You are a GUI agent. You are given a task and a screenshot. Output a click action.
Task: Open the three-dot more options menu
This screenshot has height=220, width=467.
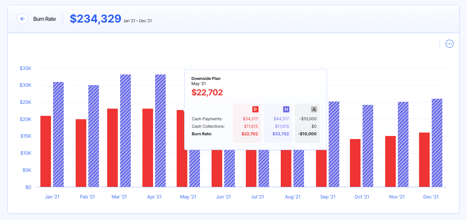449,44
